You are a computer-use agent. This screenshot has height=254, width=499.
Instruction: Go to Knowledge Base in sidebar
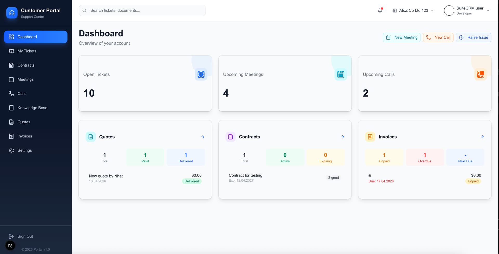(32, 108)
